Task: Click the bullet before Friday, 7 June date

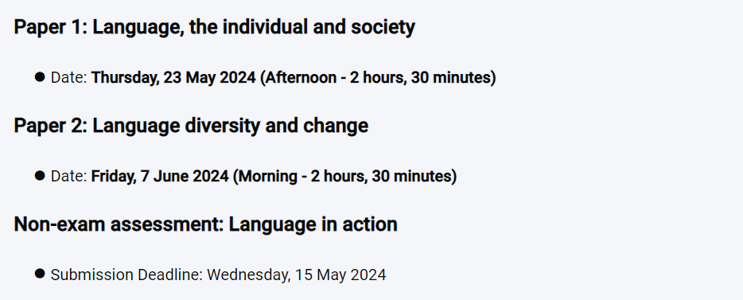Action: click(x=40, y=176)
